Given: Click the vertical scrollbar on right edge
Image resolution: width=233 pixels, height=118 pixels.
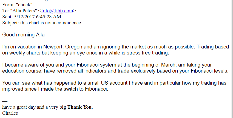Looking at the screenshot, I should click(232, 59).
